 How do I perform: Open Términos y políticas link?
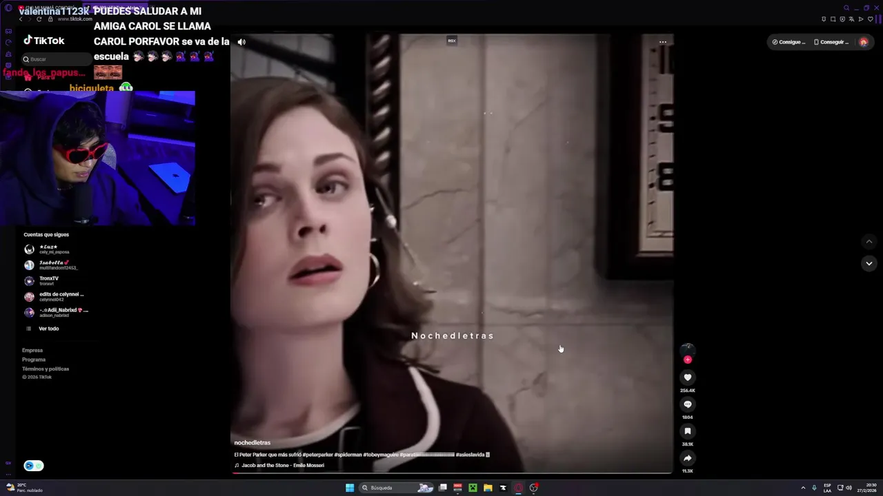coord(46,369)
